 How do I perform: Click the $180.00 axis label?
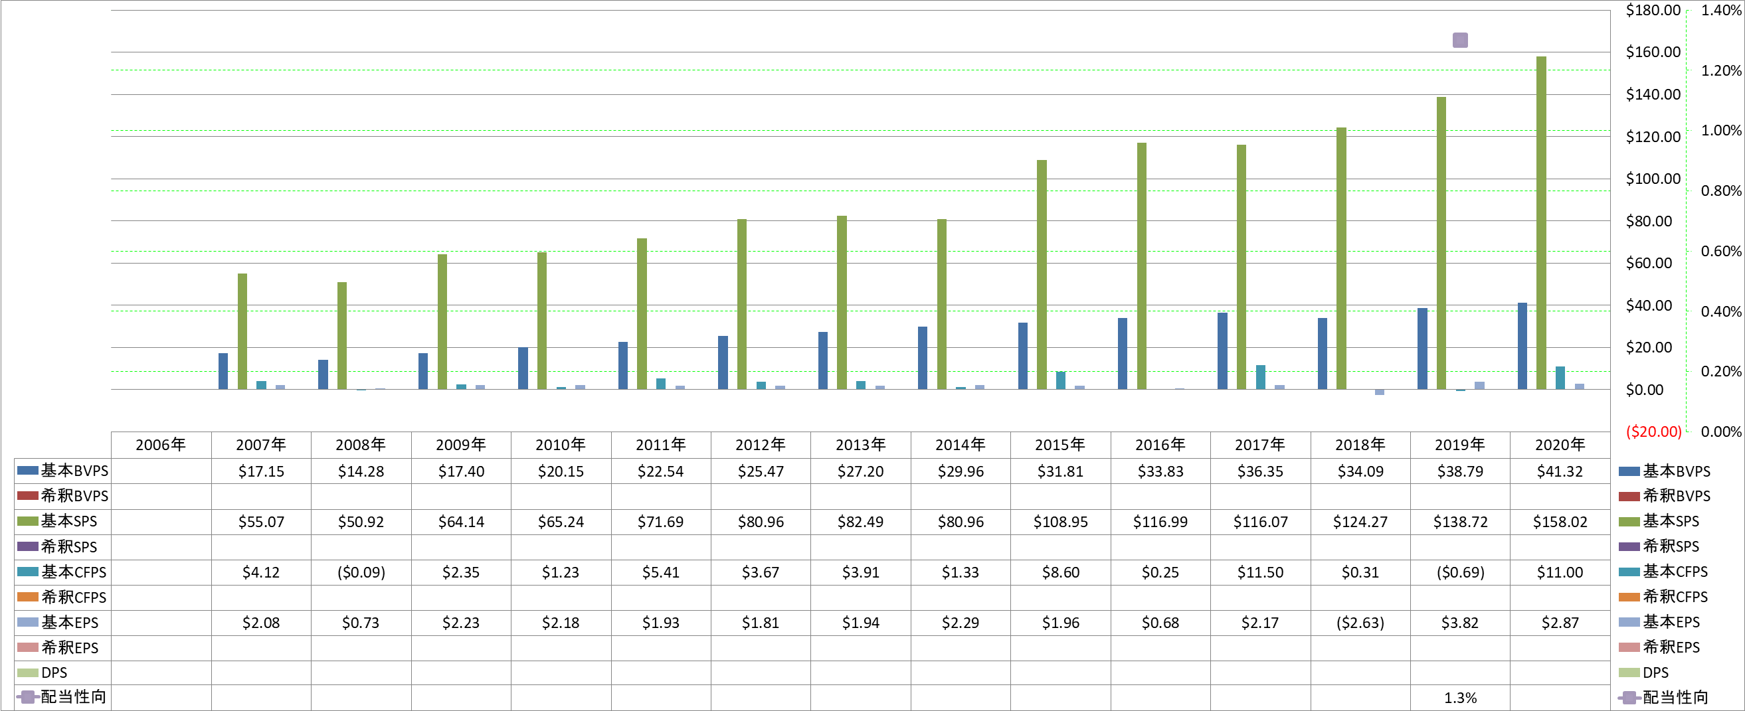pyautogui.click(x=1653, y=10)
